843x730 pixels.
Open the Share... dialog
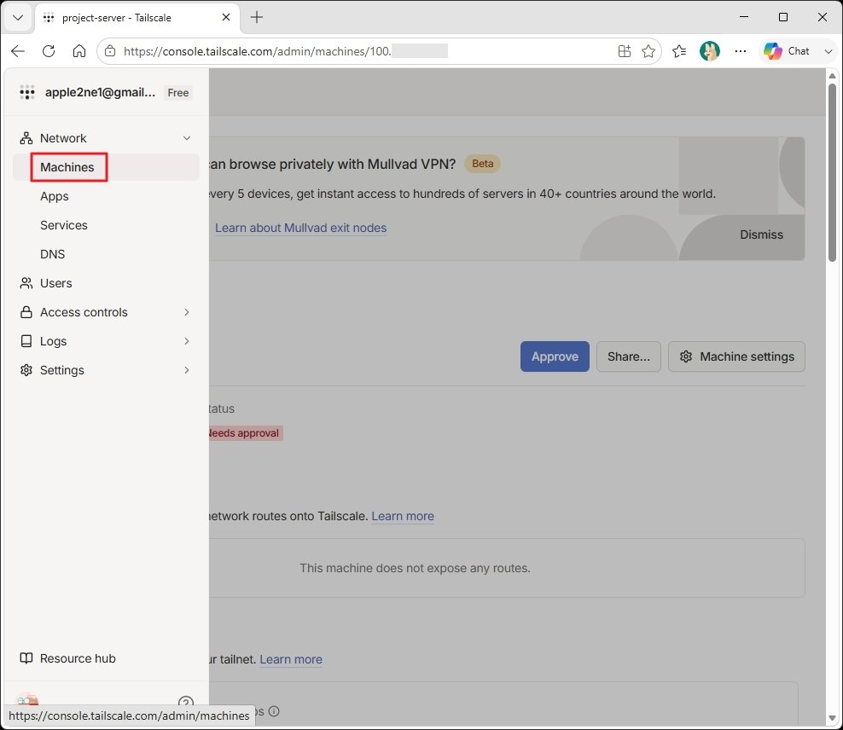pos(629,356)
